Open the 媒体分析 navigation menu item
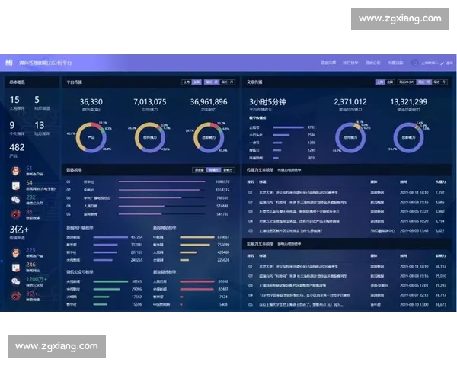The height and width of the screenshot is (366, 457). coord(372,63)
